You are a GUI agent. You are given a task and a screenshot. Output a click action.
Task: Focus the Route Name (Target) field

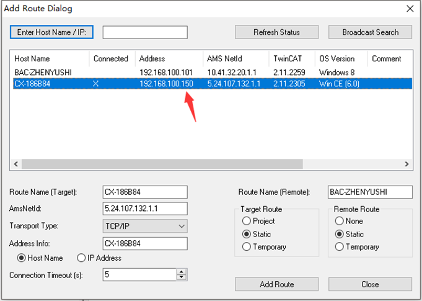coord(145,192)
